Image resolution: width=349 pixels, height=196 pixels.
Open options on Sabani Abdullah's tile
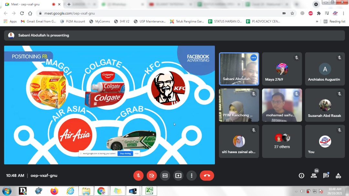pos(254,57)
